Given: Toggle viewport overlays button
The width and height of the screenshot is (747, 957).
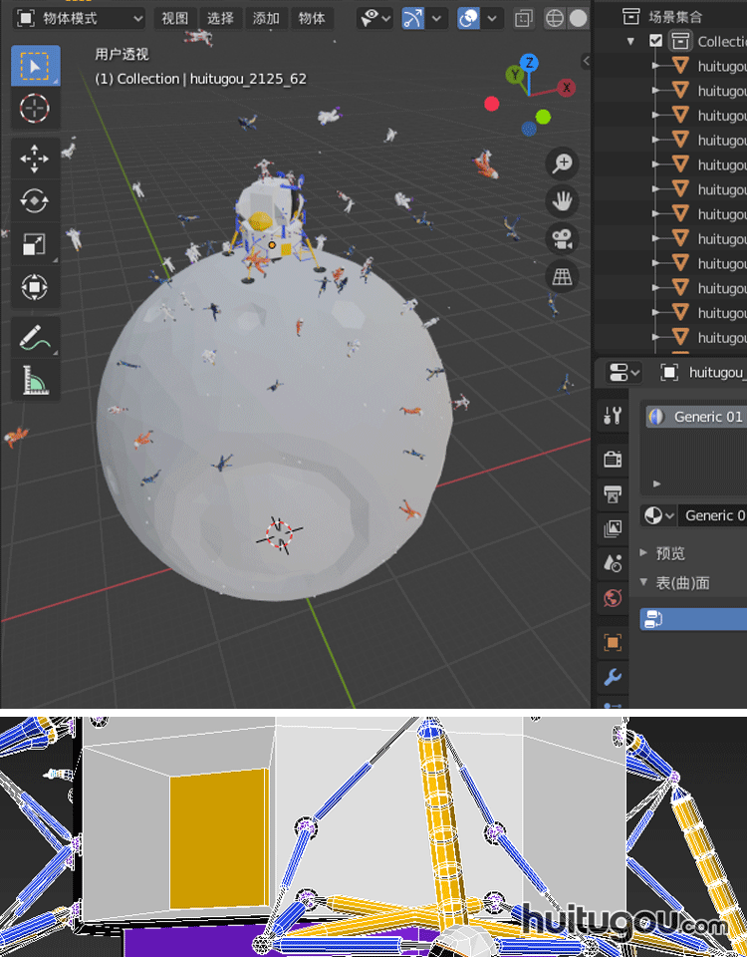Looking at the screenshot, I should (x=469, y=18).
